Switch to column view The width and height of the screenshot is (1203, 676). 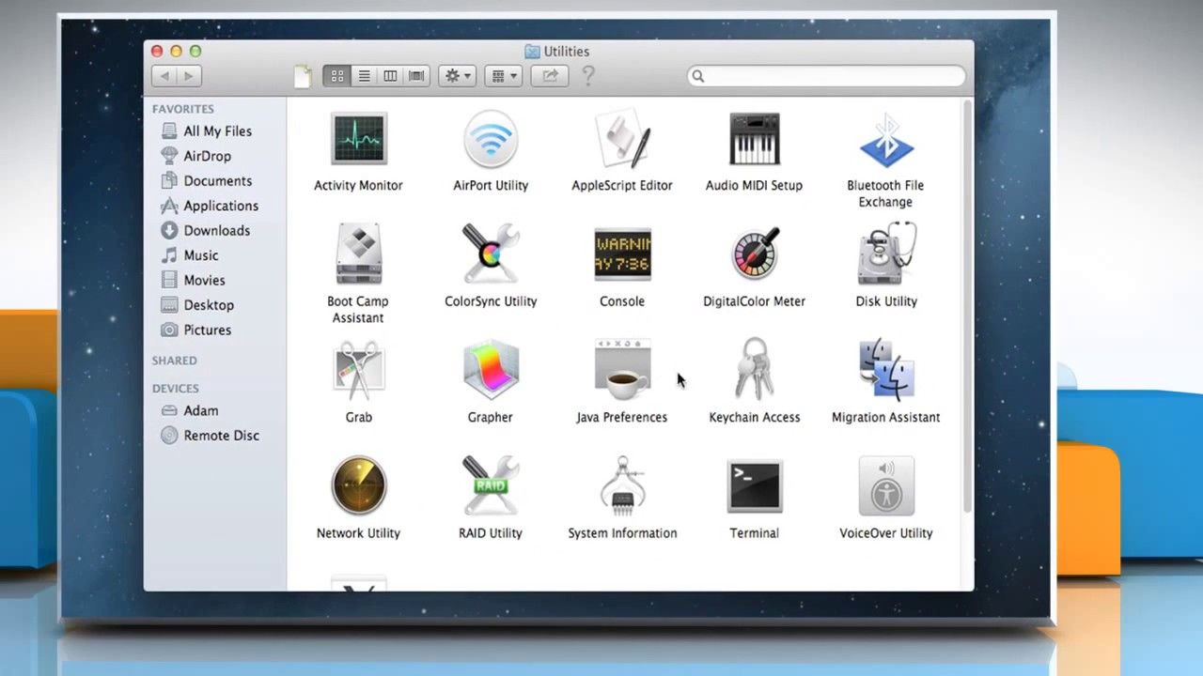pyautogui.click(x=390, y=76)
